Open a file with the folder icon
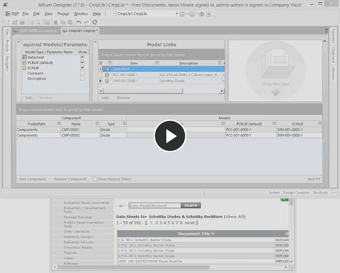 click(x=15, y=22)
